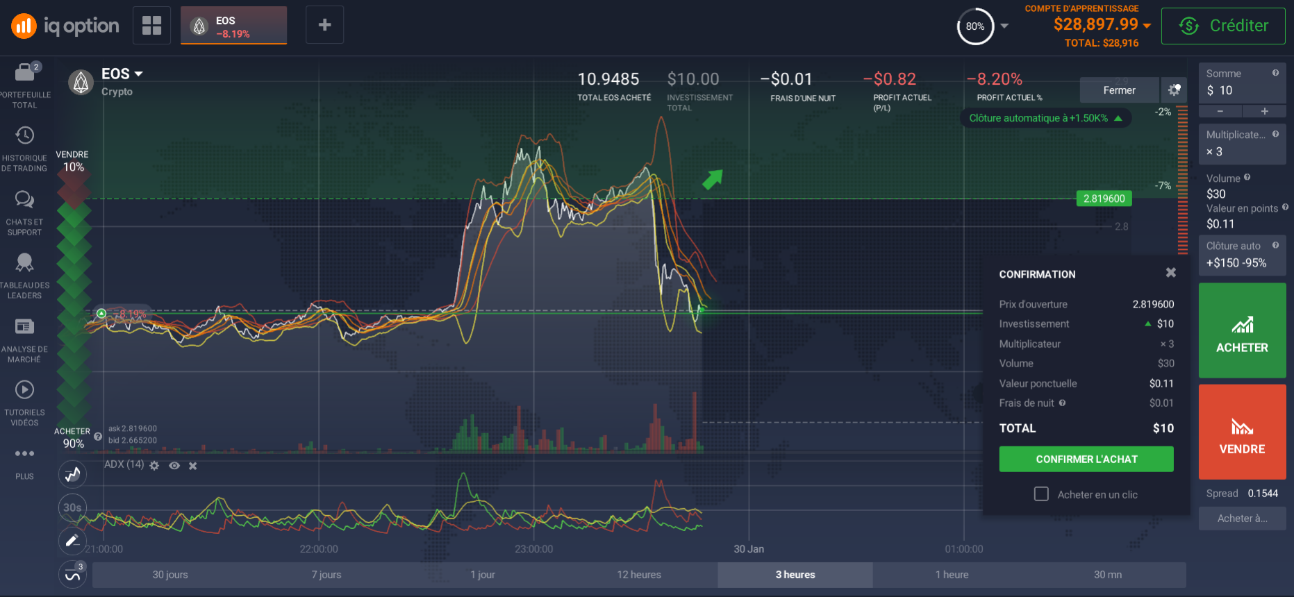Select the 30 jours timeframe tab
Viewport: 1294px width, 597px height.
[170, 575]
